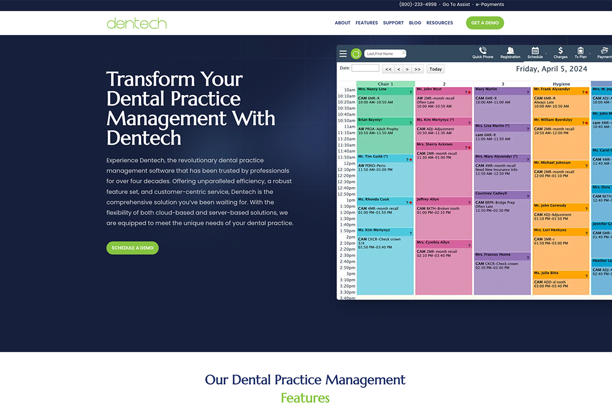Screen dimensions: 612x408
Task: Call the (800)-233-4998 phone link
Action: (x=418, y=5)
